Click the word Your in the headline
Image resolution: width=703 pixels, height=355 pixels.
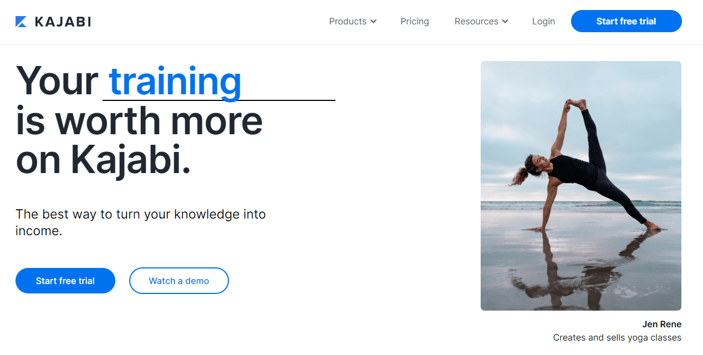(57, 80)
